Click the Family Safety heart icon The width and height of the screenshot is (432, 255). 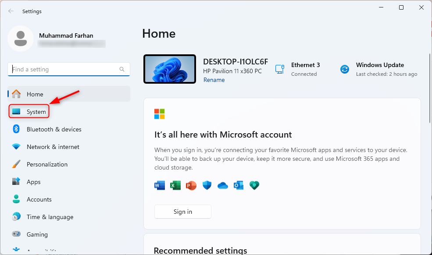(x=254, y=185)
